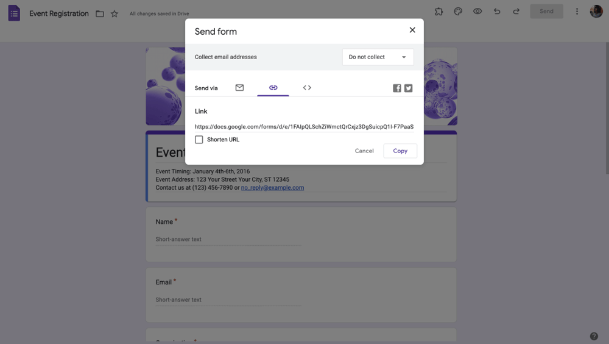
Task: Expand the Do not collect dropdown
Action: point(378,57)
